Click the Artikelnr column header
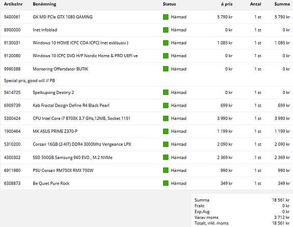 pos(13,4)
